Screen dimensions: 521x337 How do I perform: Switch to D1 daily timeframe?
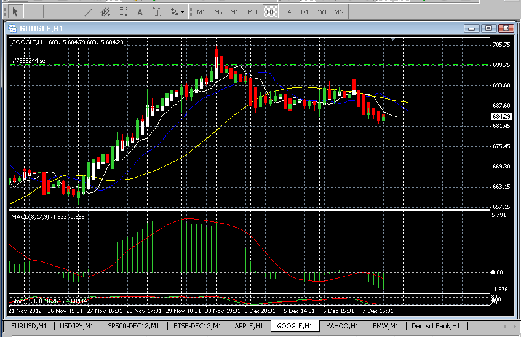pos(304,12)
